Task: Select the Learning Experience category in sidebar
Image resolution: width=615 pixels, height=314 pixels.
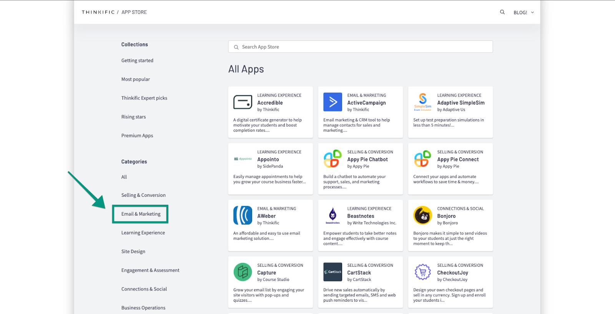Action: click(x=143, y=233)
